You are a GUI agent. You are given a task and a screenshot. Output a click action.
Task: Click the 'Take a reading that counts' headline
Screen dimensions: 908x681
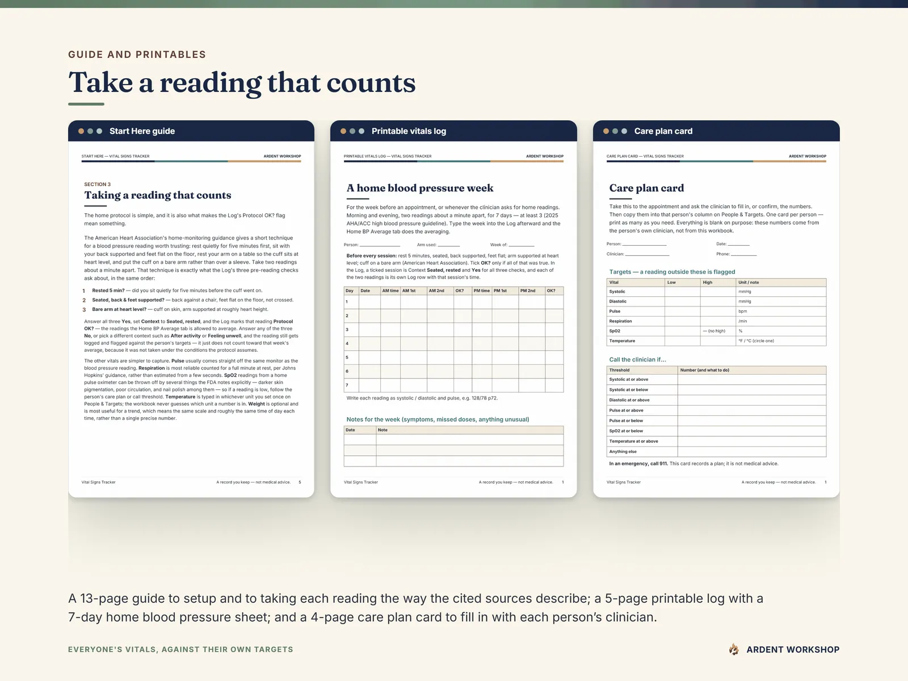[242, 83]
